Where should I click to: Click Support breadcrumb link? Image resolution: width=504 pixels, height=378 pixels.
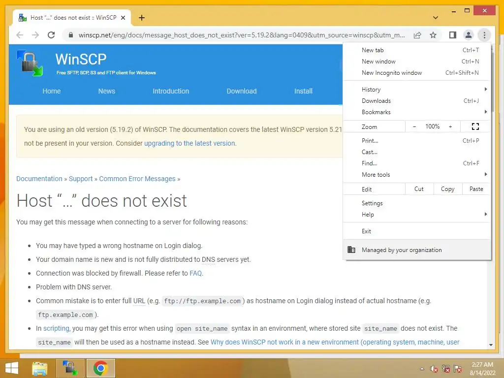click(x=81, y=179)
